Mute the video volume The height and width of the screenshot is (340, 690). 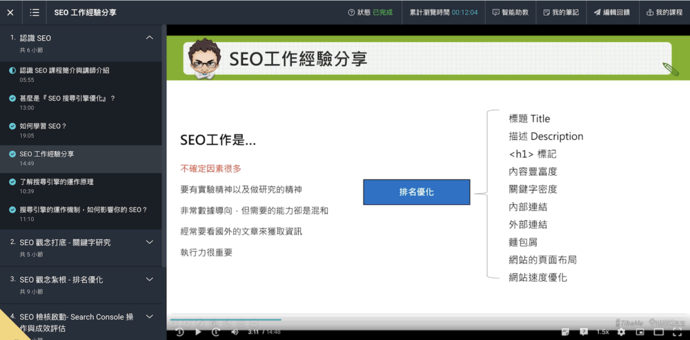point(234,332)
